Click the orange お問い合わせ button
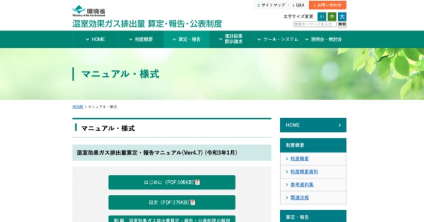The height and width of the screenshot is (222, 424). pos(328,5)
